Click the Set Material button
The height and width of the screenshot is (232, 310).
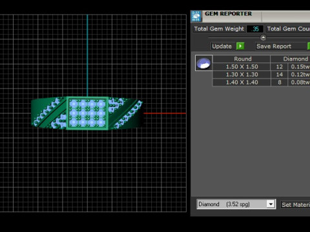pos(296,205)
